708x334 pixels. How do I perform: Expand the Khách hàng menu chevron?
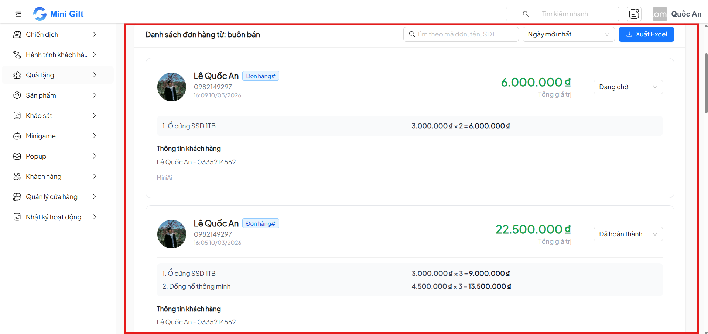click(x=95, y=176)
